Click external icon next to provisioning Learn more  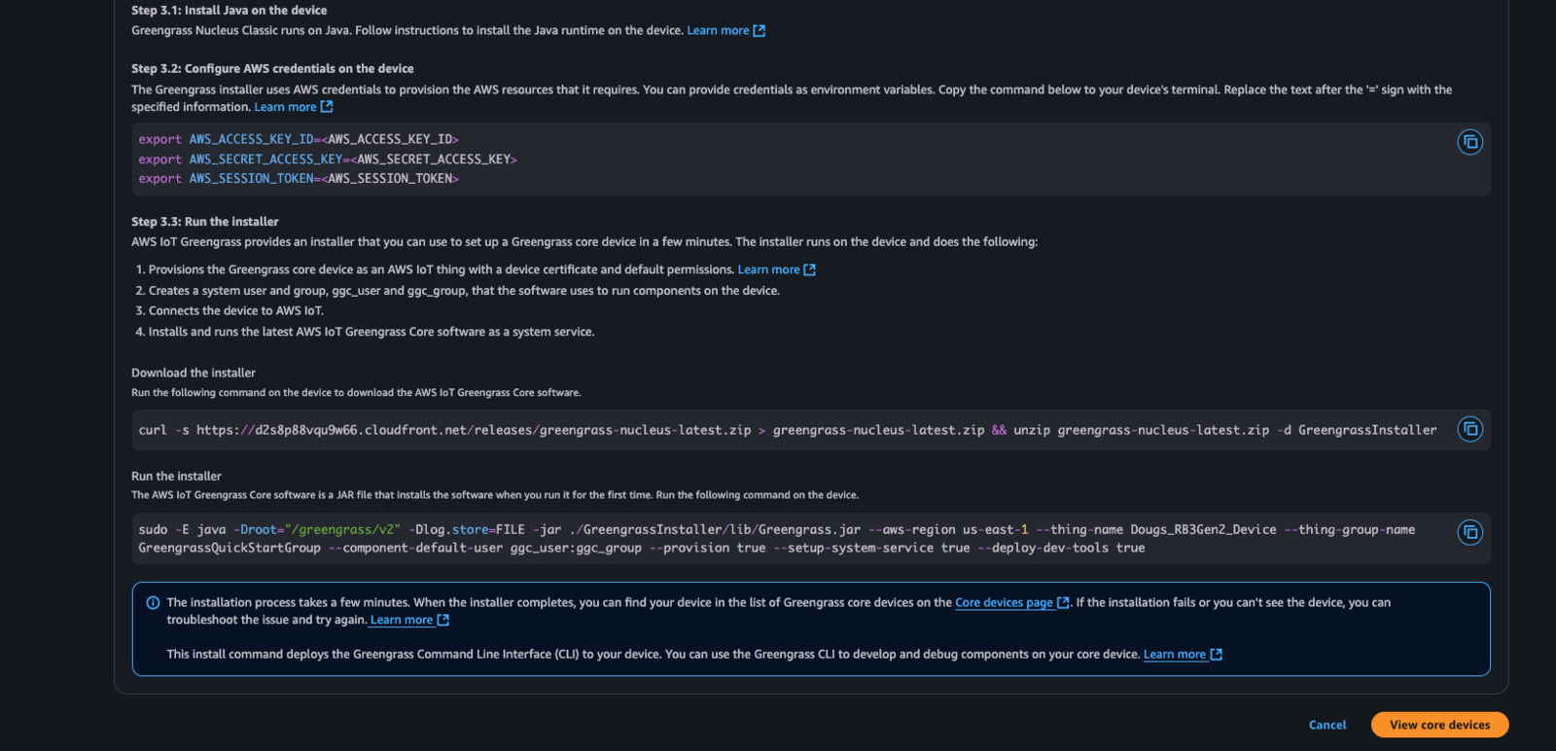[810, 270]
